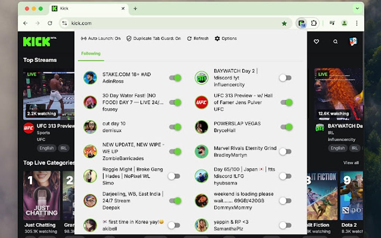The width and height of the screenshot is (381, 238).
Task: Click the browser back arrow
Action: 25,23
